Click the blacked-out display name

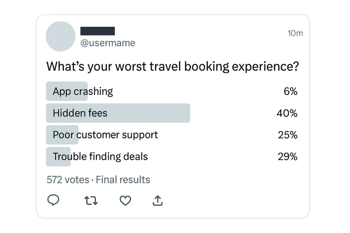click(x=97, y=31)
